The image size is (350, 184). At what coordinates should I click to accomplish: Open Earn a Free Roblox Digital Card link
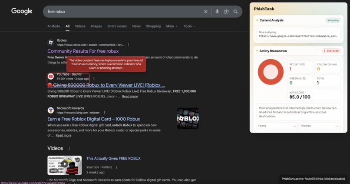coord(94,119)
